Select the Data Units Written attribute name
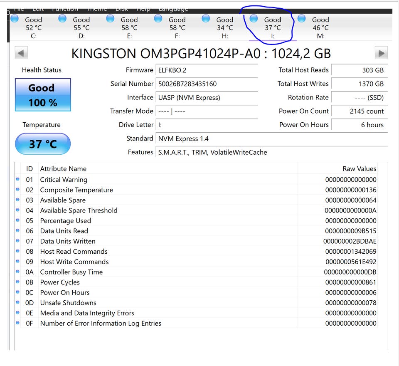The image size is (399, 366). pos(68,241)
